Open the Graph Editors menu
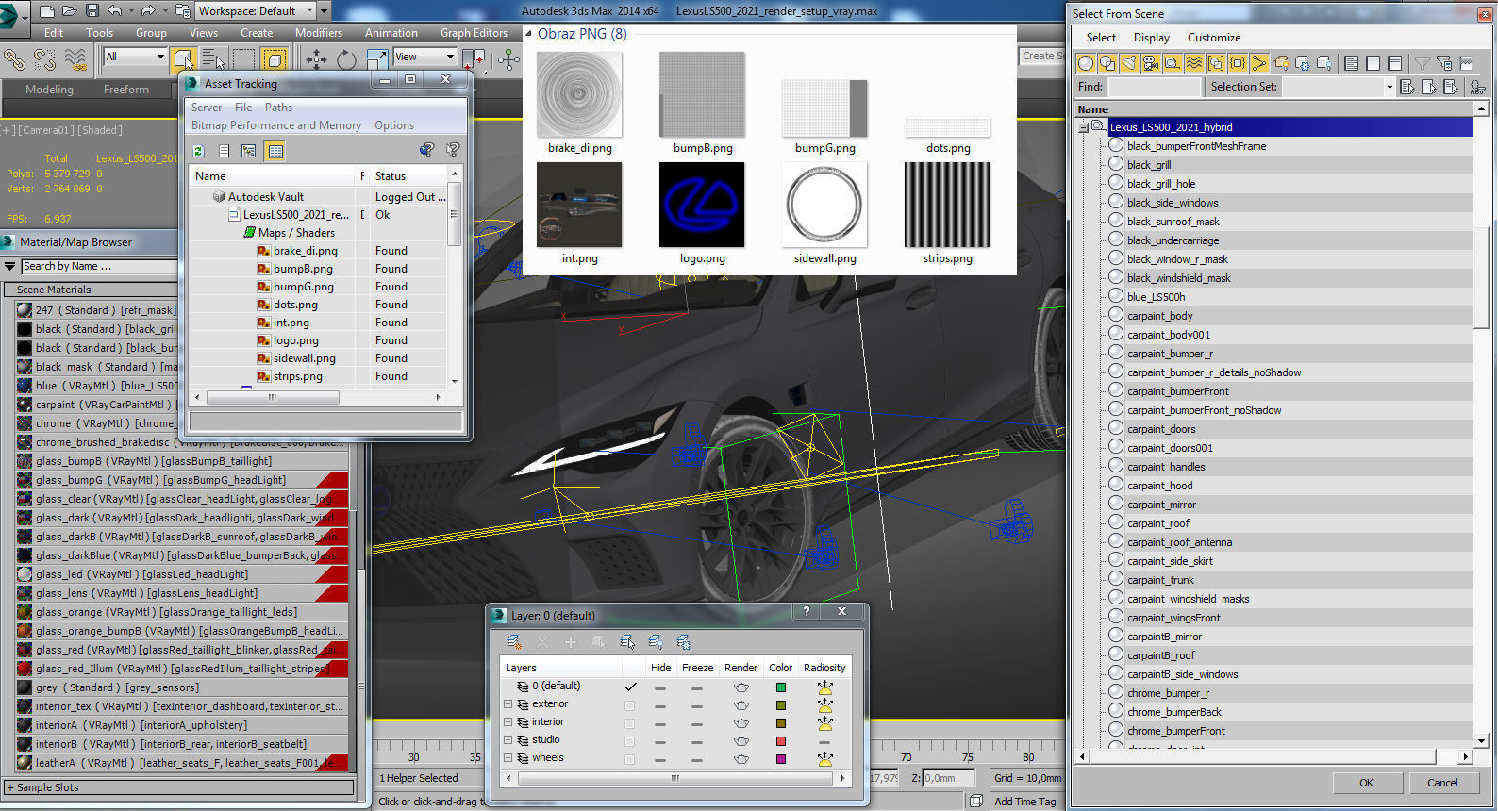The height and width of the screenshot is (811, 1498). point(474,32)
